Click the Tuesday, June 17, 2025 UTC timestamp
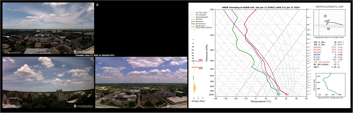This screenshot has width=353, height=113. click(x=95, y=55)
